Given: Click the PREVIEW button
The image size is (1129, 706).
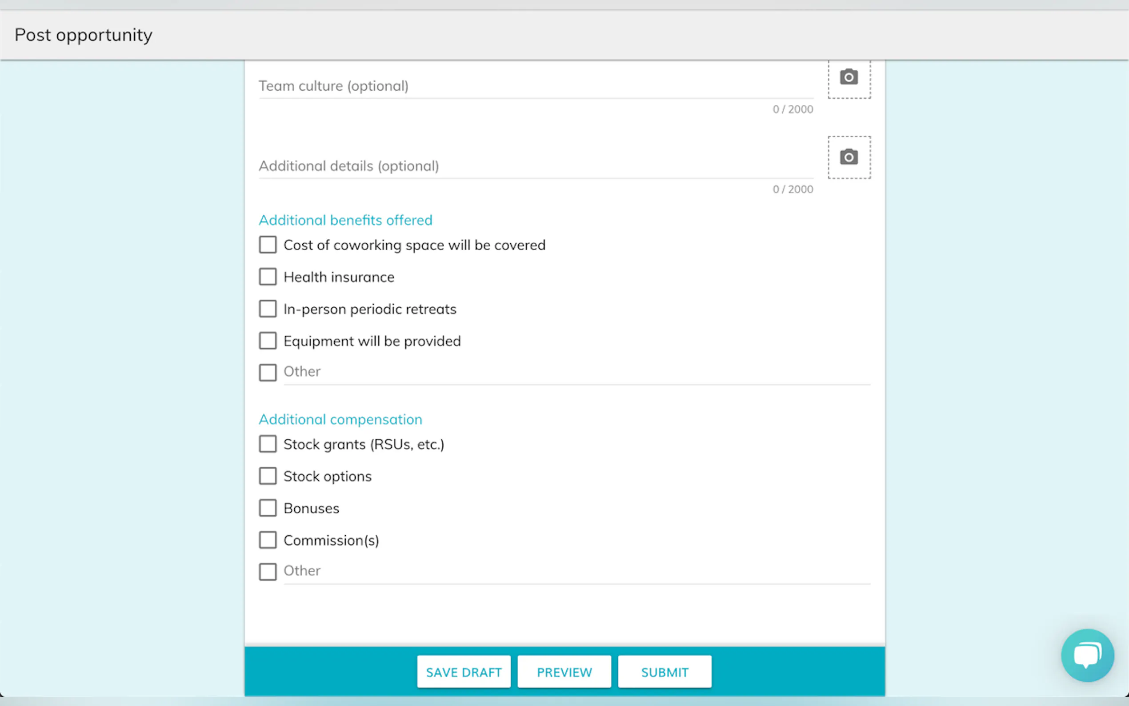Looking at the screenshot, I should 564,672.
